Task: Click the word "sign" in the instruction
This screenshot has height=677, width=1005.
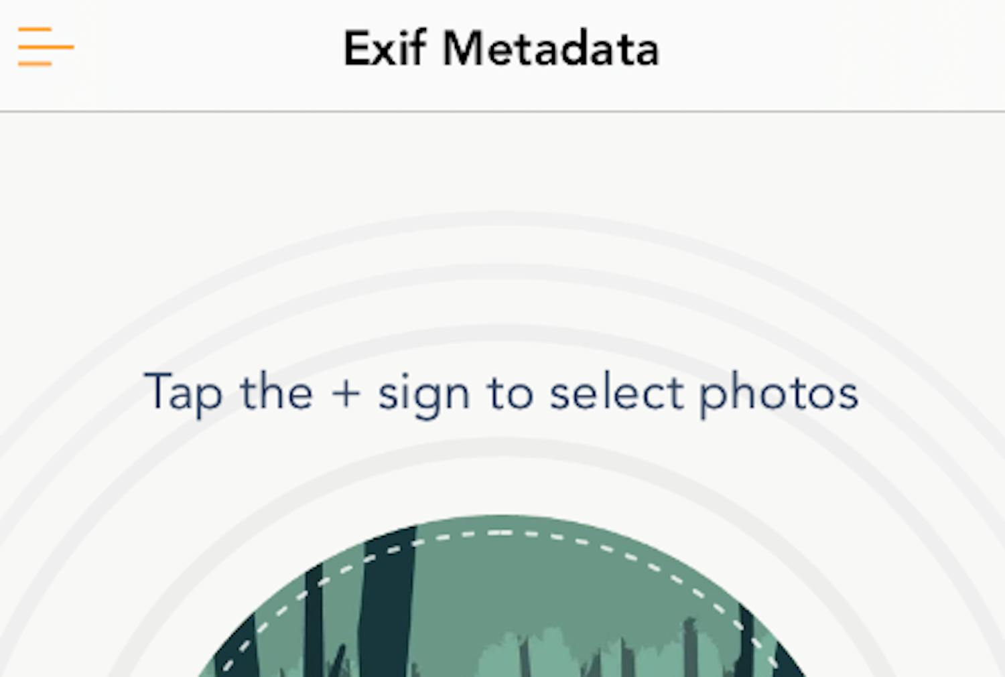Action: pos(423,395)
